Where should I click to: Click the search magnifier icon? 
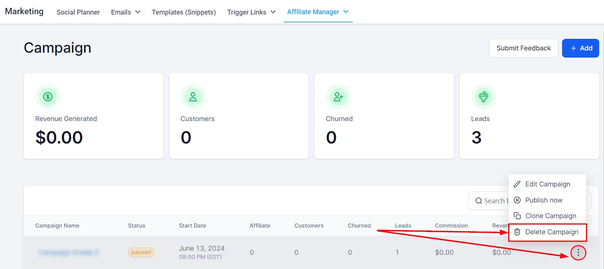pos(478,201)
